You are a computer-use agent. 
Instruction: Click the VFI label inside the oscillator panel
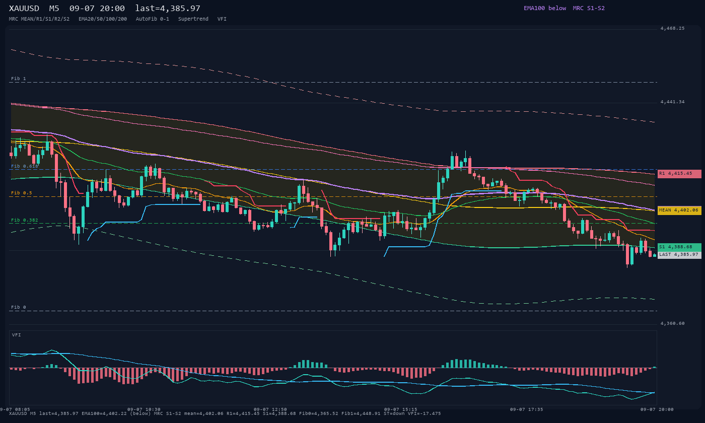click(x=17, y=335)
